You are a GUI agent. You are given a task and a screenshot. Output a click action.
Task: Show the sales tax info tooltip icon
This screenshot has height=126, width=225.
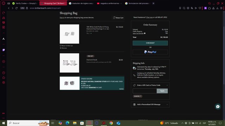[144, 33]
